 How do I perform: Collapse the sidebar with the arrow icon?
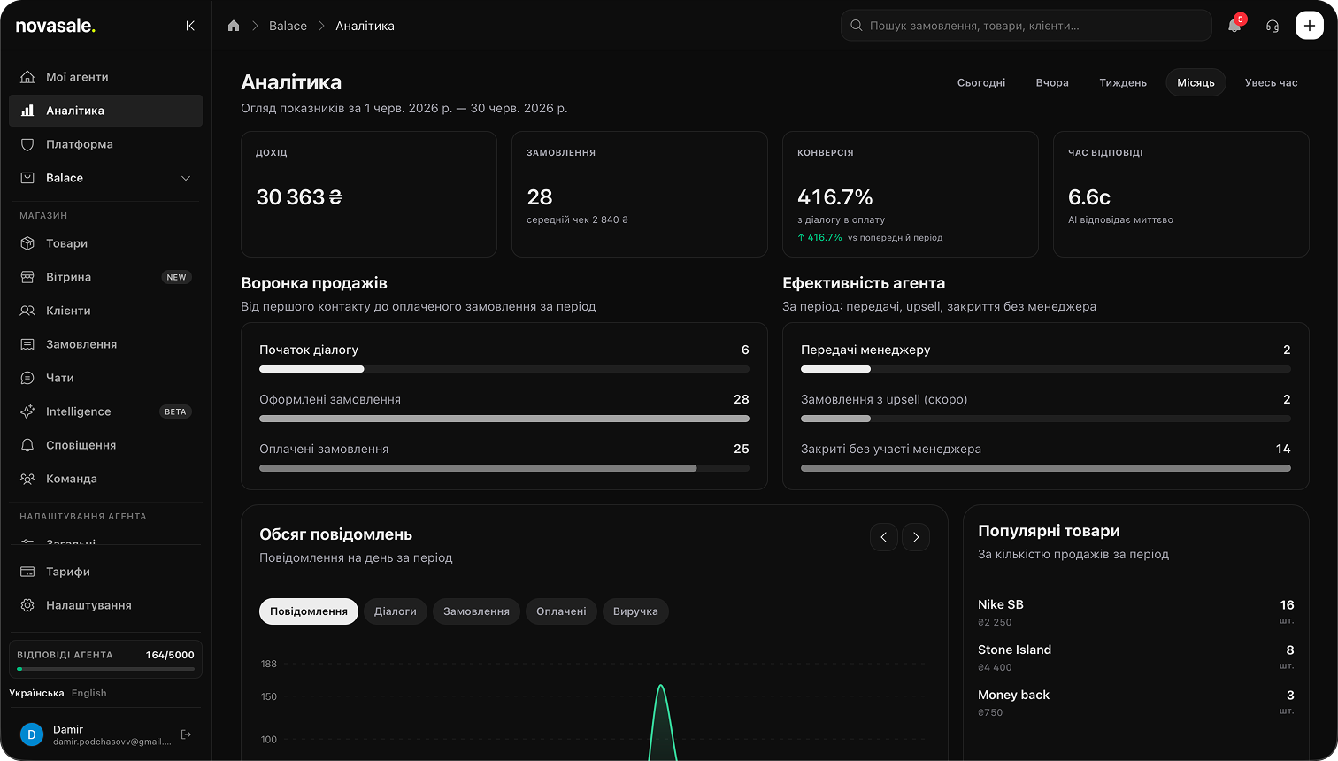pyautogui.click(x=190, y=26)
